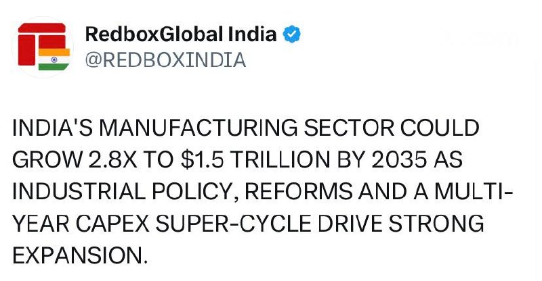The width and height of the screenshot is (542, 281).
Task: Click the $1.5 TRILLION figure in the tweet
Action: click(x=255, y=160)
